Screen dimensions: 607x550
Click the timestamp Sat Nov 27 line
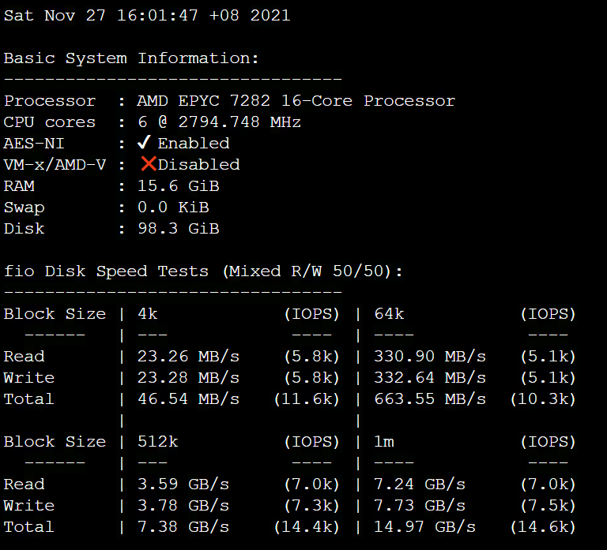point(147,16)
